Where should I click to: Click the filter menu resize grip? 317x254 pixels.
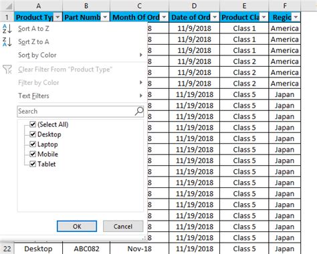[144, 238]
